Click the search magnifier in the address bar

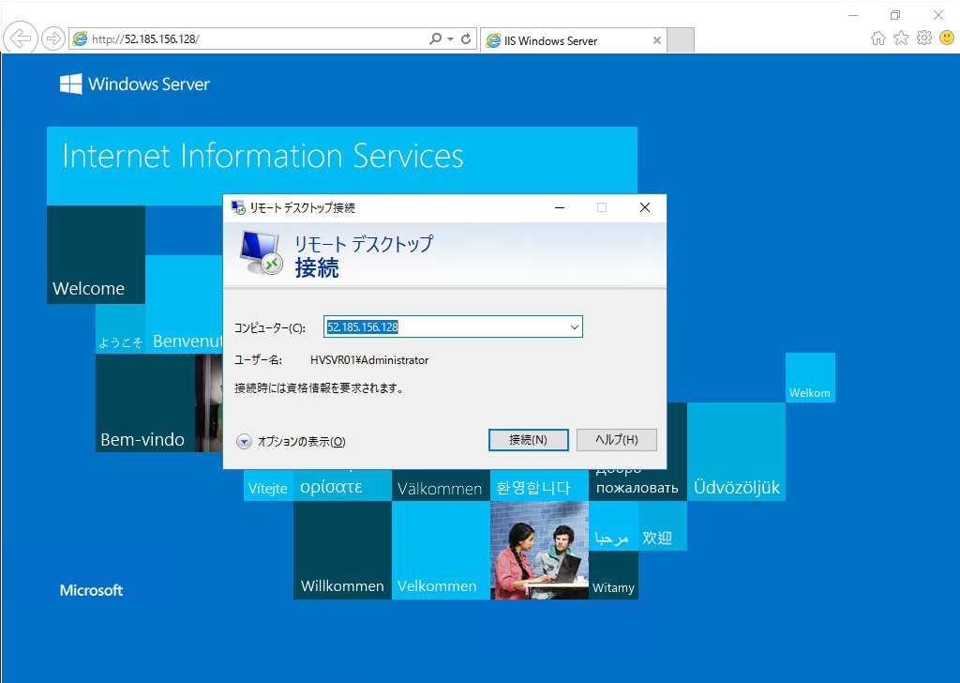[435, 39]
